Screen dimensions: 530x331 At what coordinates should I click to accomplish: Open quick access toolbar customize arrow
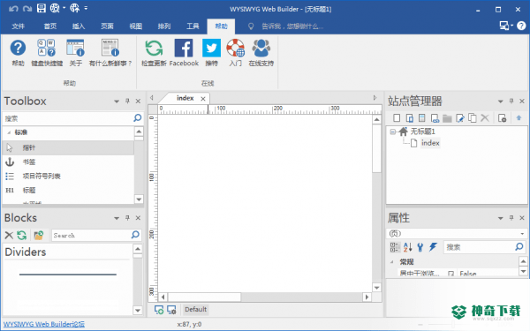point(86,8)
